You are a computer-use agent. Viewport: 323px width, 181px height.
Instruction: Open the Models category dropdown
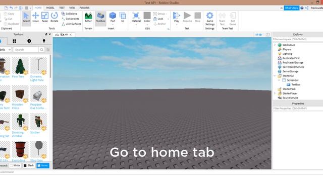tap(6, 50)
